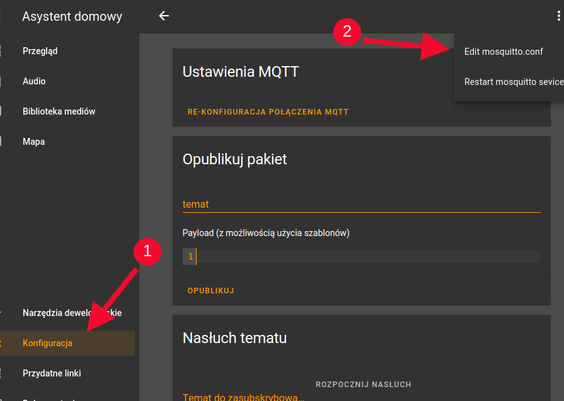Select the highlighted Konfiguracja sidebar entry
This screenshot has width=564, height=401.
coord(67,343)
